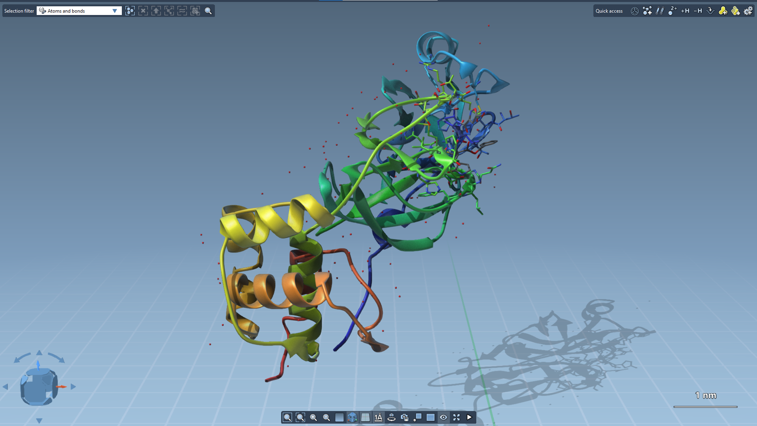757x426 pixels.
Task: Click the remove hydrogens (-H) button
Action: (697, 11)
